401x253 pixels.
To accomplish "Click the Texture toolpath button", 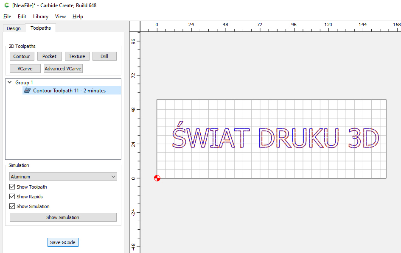I will point(77,56).
